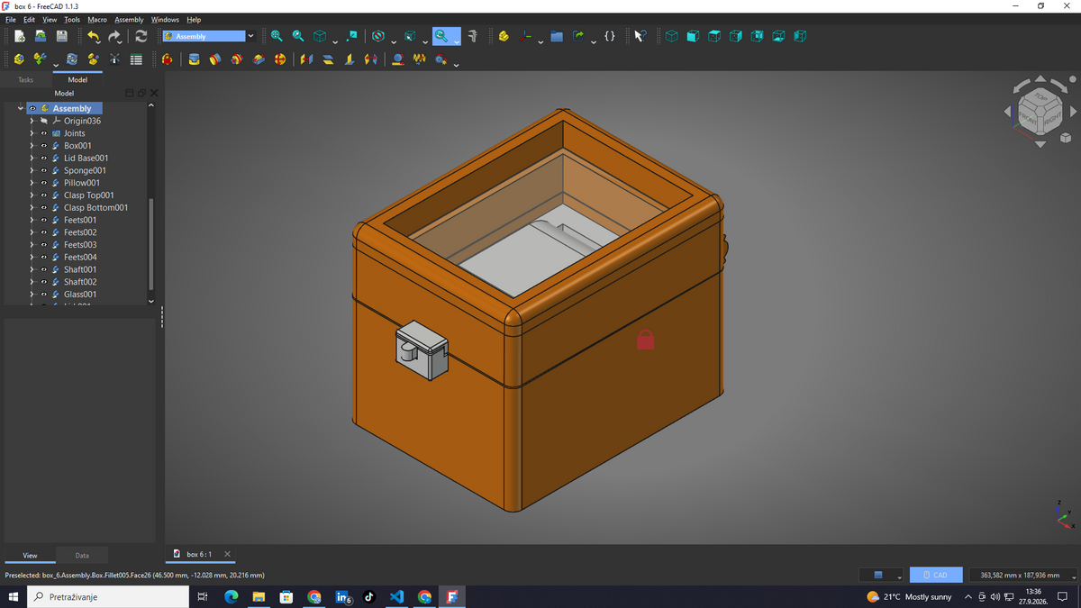Expand Clasp Bottom001 tree node
This screenshot has width=1081, height=608.
tap(32, 207)
